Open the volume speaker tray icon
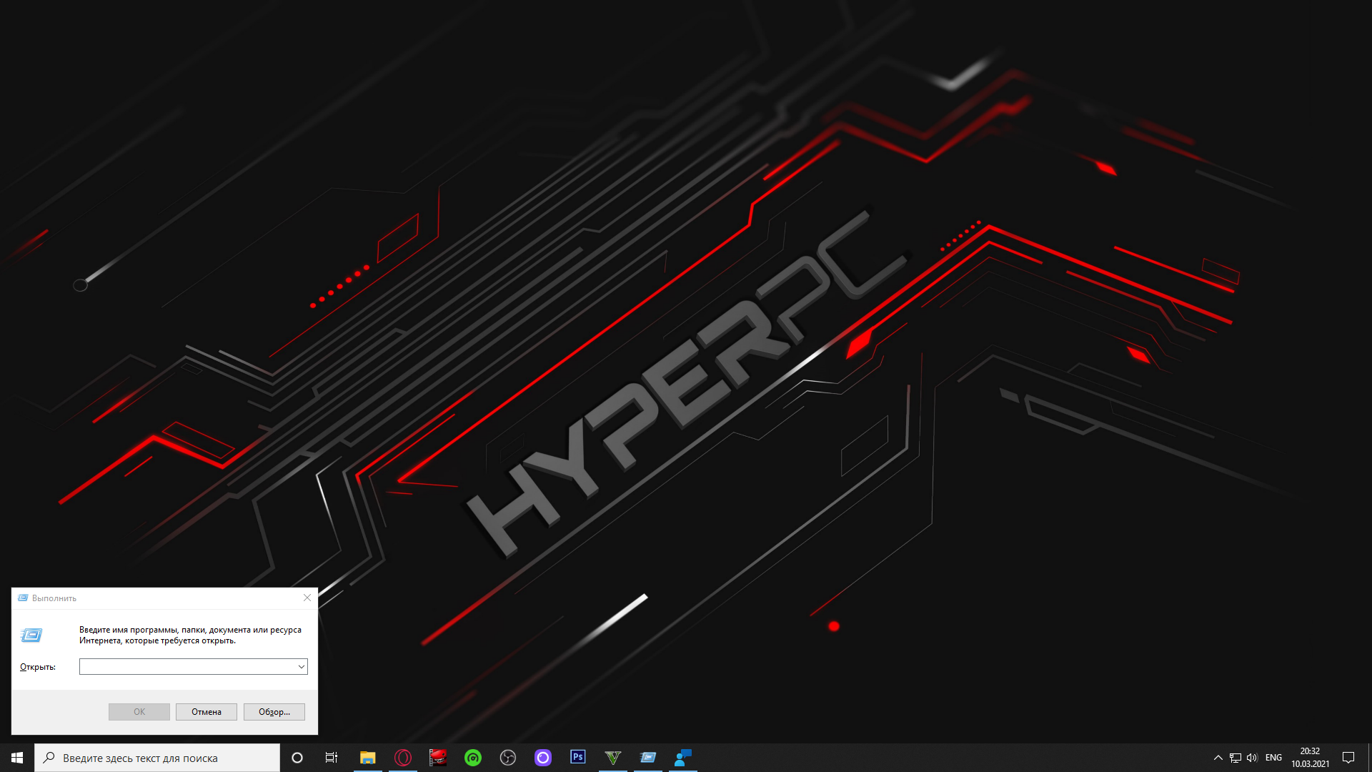Image resolution: width=1372 pixels, height=772 pixels. (1252, 758)
